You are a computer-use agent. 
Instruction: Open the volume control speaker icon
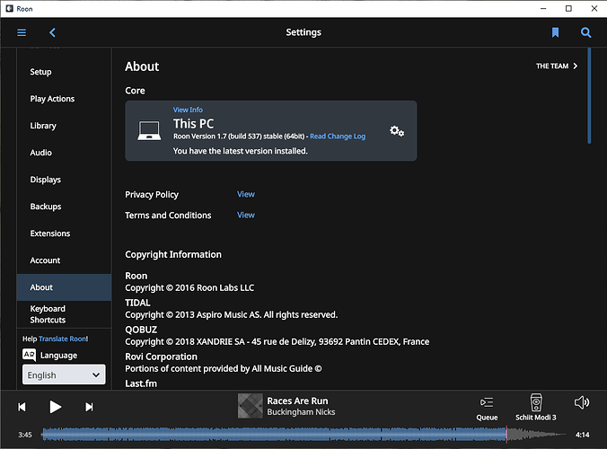[x=582, y=402]
